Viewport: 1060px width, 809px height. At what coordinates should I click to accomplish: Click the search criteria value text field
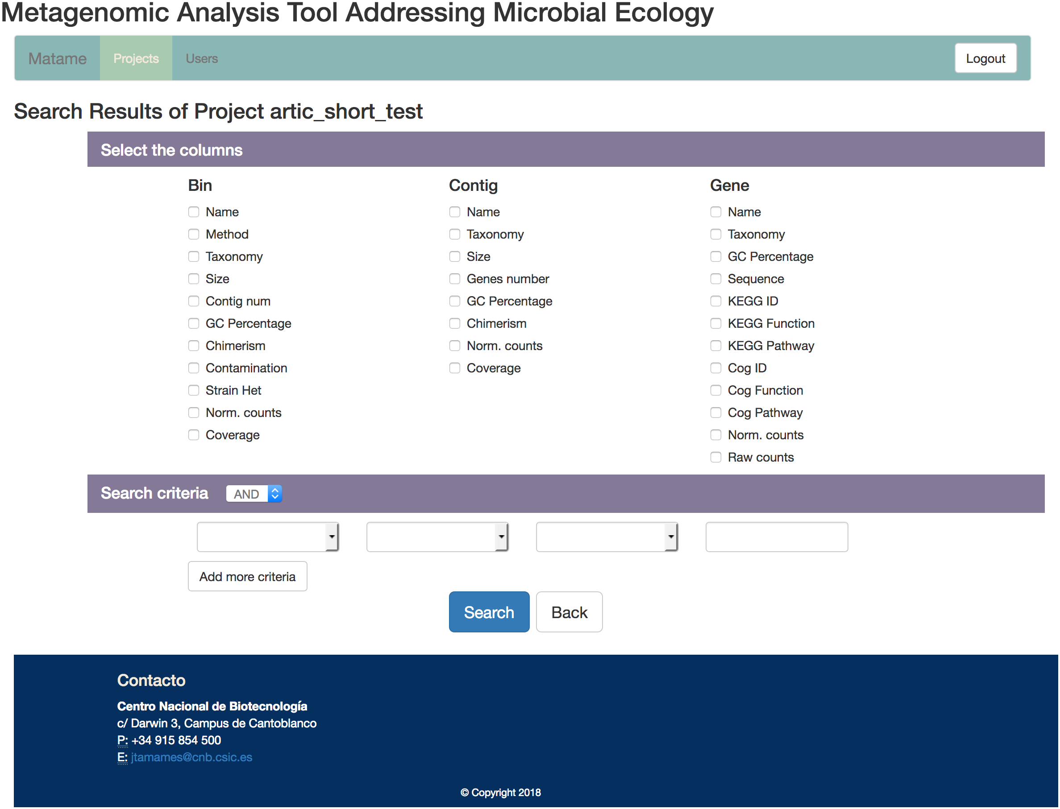(x=776, y=537)
